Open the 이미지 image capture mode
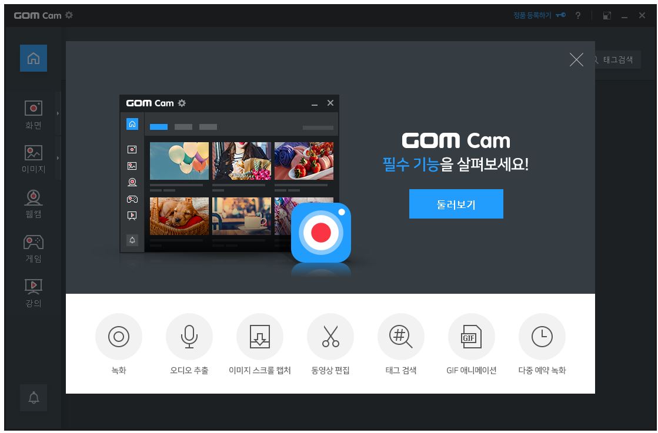 point(34,159)
